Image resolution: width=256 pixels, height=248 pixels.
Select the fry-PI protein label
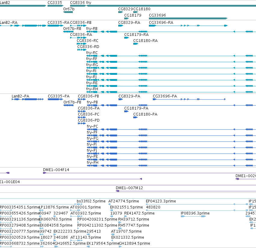click(x=92, y=145)
